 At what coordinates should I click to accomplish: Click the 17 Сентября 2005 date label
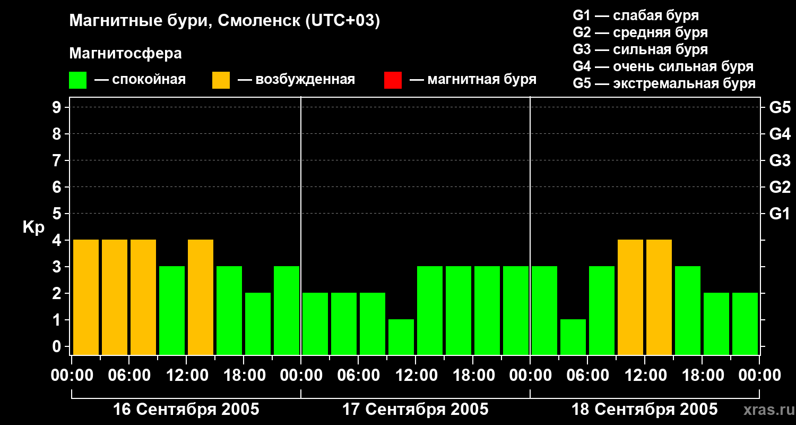[x=416, y=410]
